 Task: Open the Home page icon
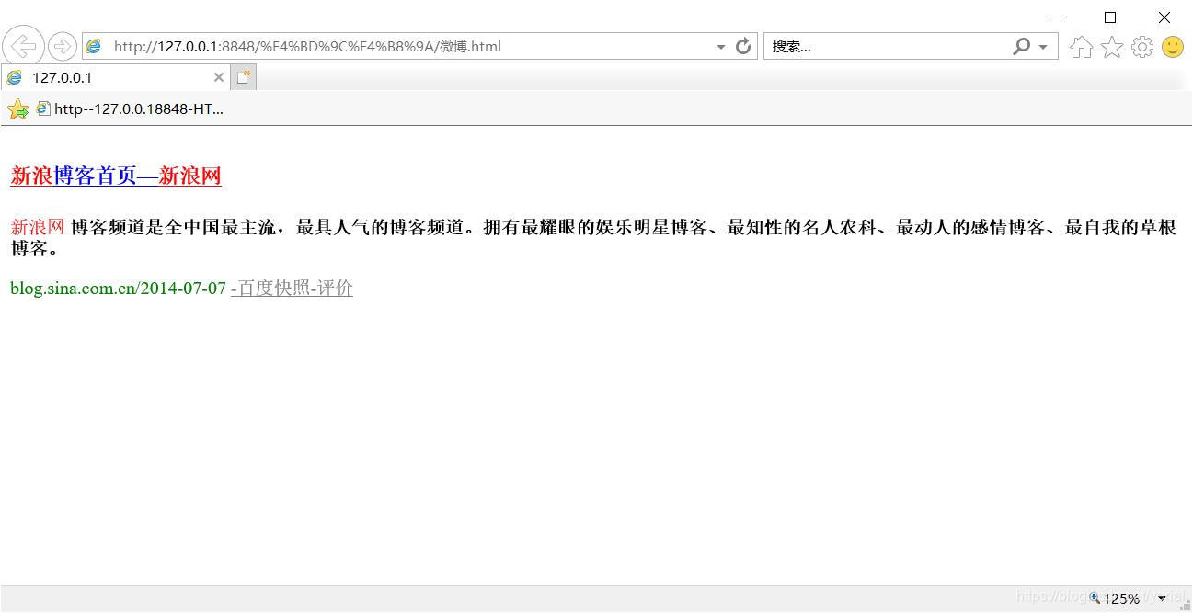coord(1082,47)
